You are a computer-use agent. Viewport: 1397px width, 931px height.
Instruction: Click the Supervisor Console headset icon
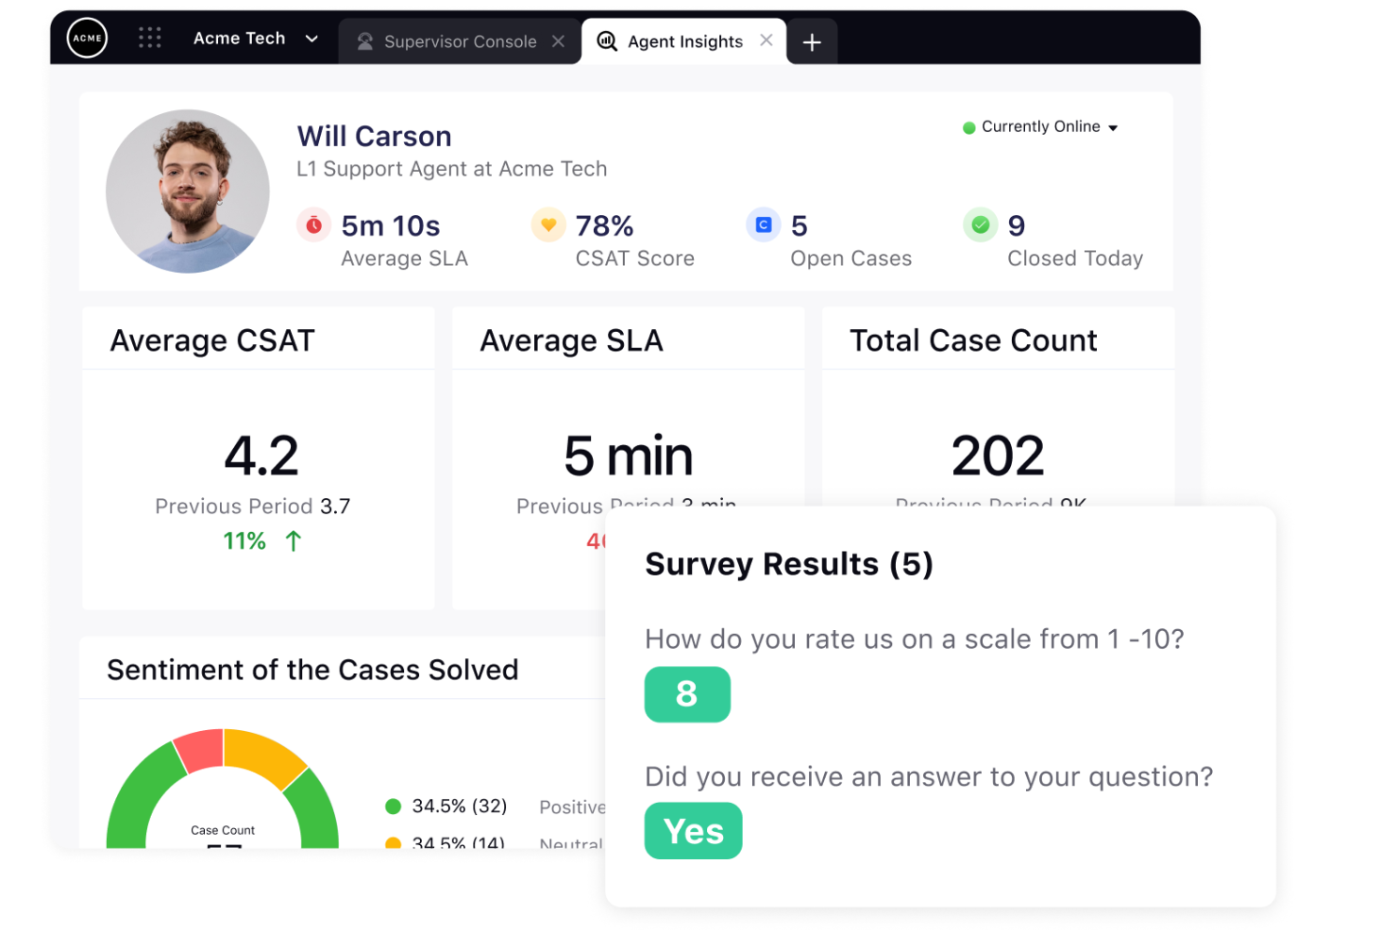point(365,42)
